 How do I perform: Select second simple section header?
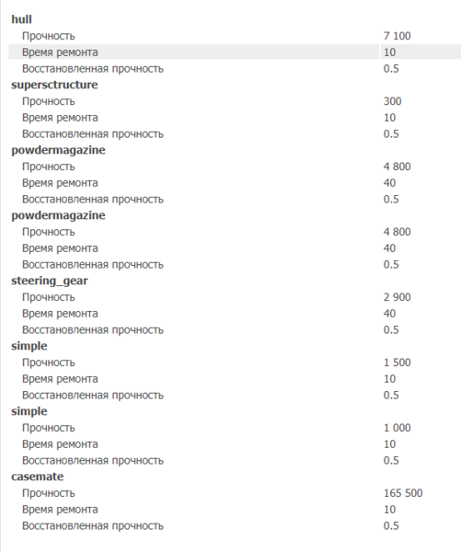click(x=29, y=411)
